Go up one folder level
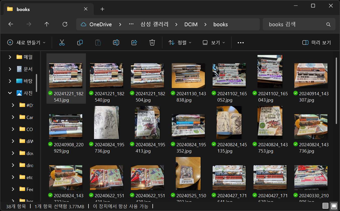The height and width of the screenshot is (211, 340). click(x=47, y=24)
